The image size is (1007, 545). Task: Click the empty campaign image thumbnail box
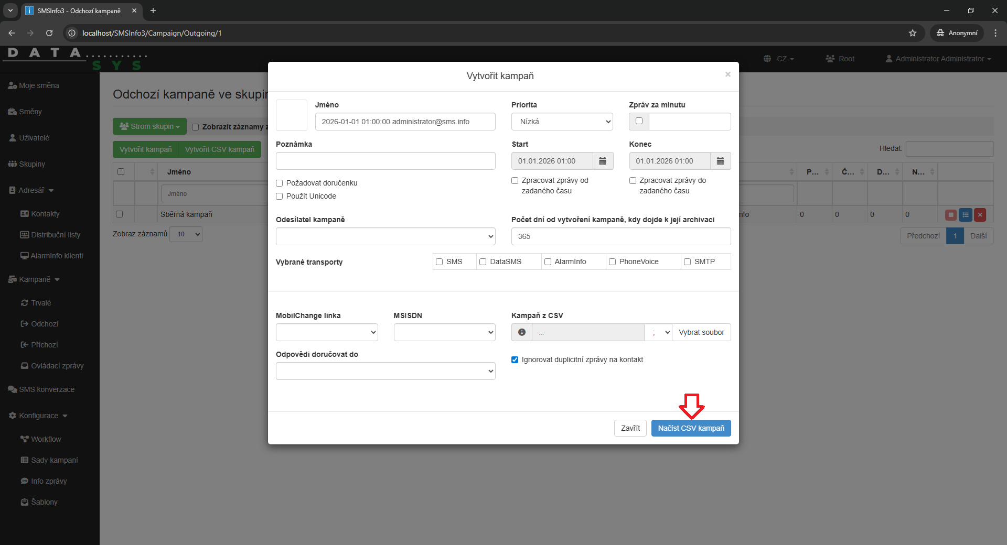click(291, 115)
